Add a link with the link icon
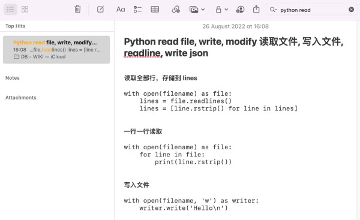The width and height of the screenshot is (360, 220). coord(176,10)
